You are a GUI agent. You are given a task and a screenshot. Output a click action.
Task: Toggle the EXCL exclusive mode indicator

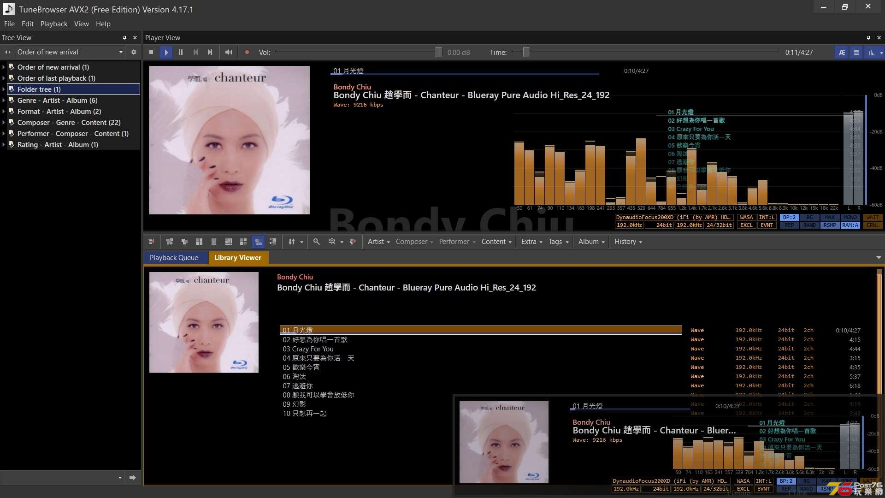tap(746, 225)
